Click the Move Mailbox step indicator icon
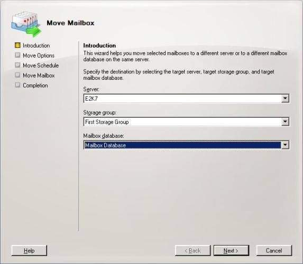This screenshot has height=264, width=303. pyautogui.click(x=17, y=75)
